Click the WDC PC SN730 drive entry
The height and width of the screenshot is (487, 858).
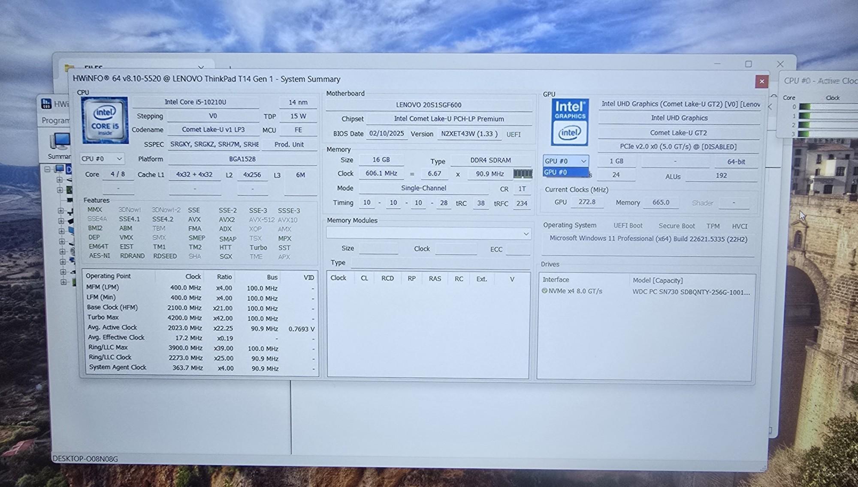click(691, 292)
